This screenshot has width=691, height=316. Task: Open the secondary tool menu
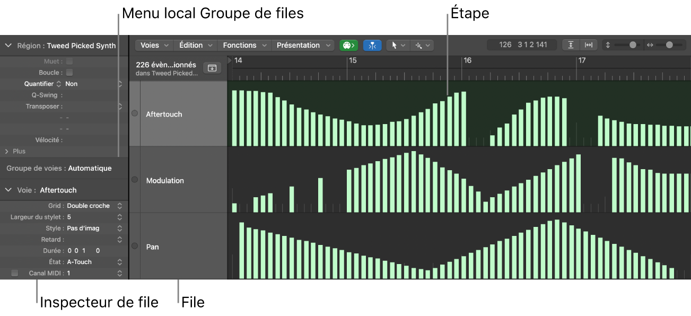click(x=423, y=46)
